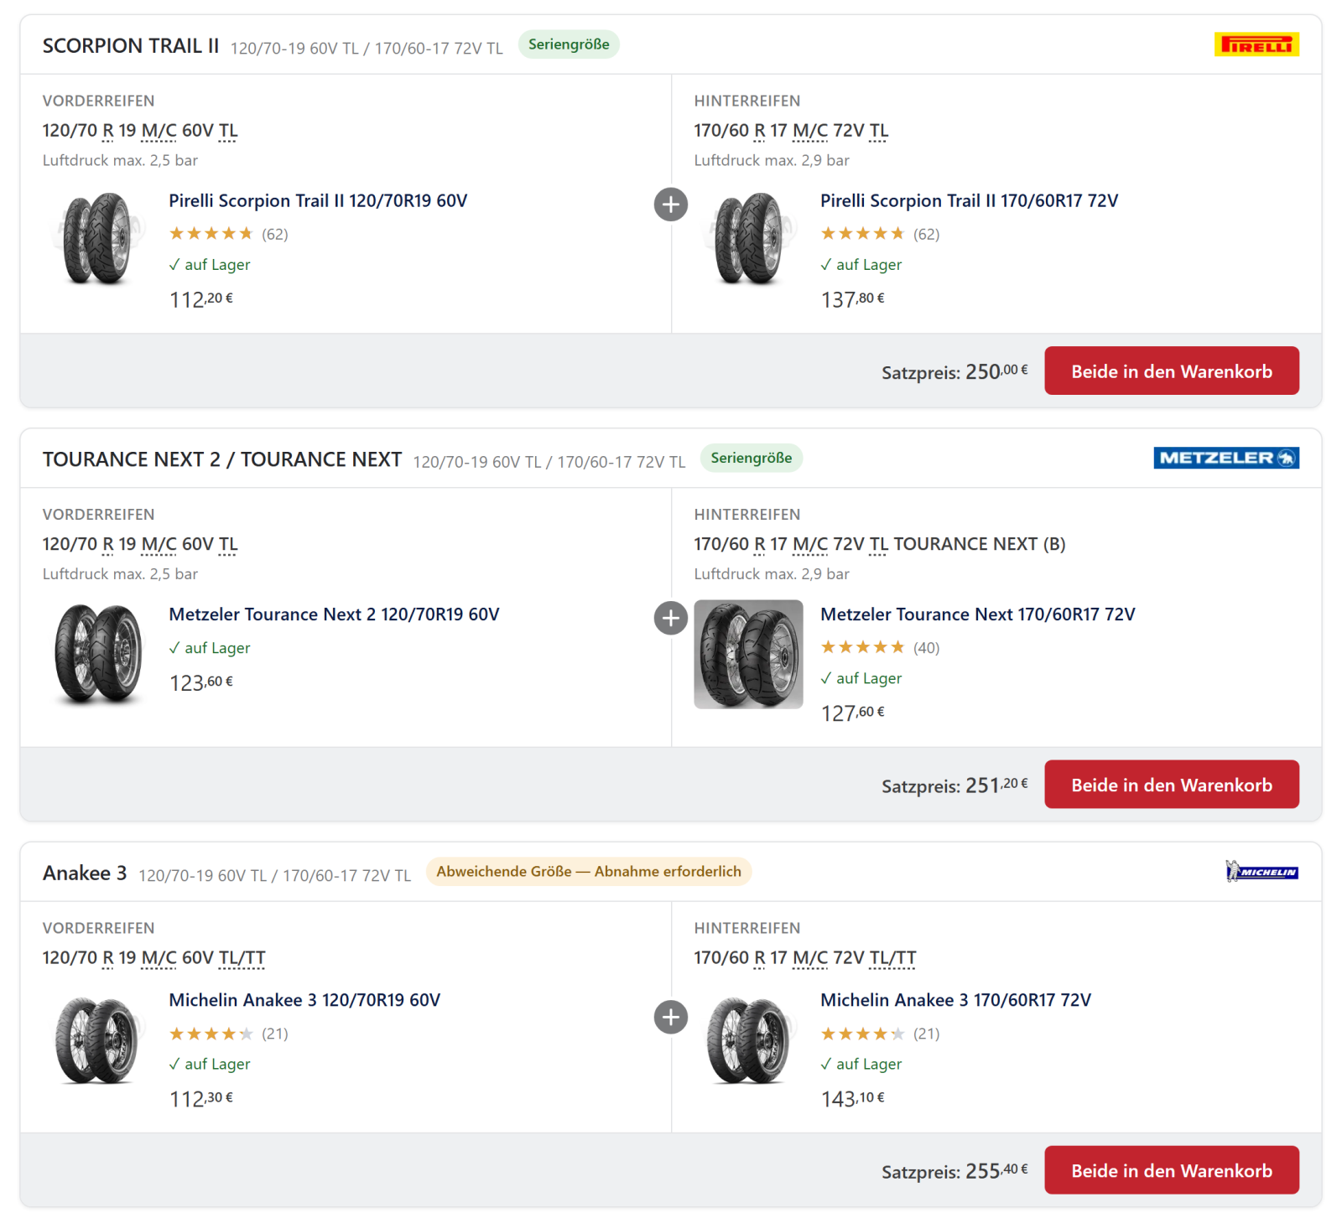Open Metzeler Tourance Next rear tire image

click(x=748, y=654)
